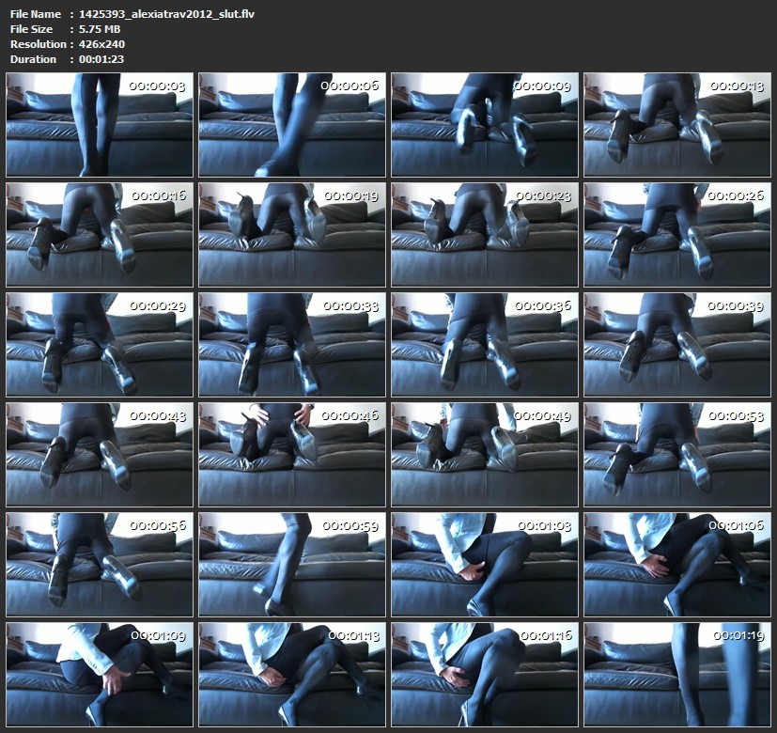Click the frame at 00:00:29

100,345
